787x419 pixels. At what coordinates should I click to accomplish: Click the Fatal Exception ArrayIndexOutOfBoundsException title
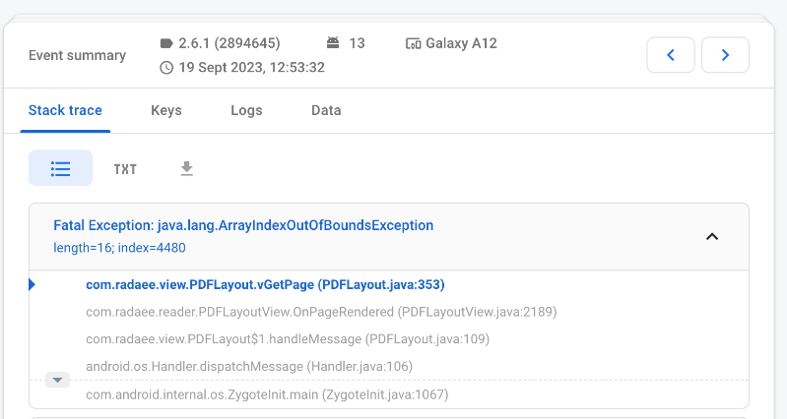tap(243, 225)
